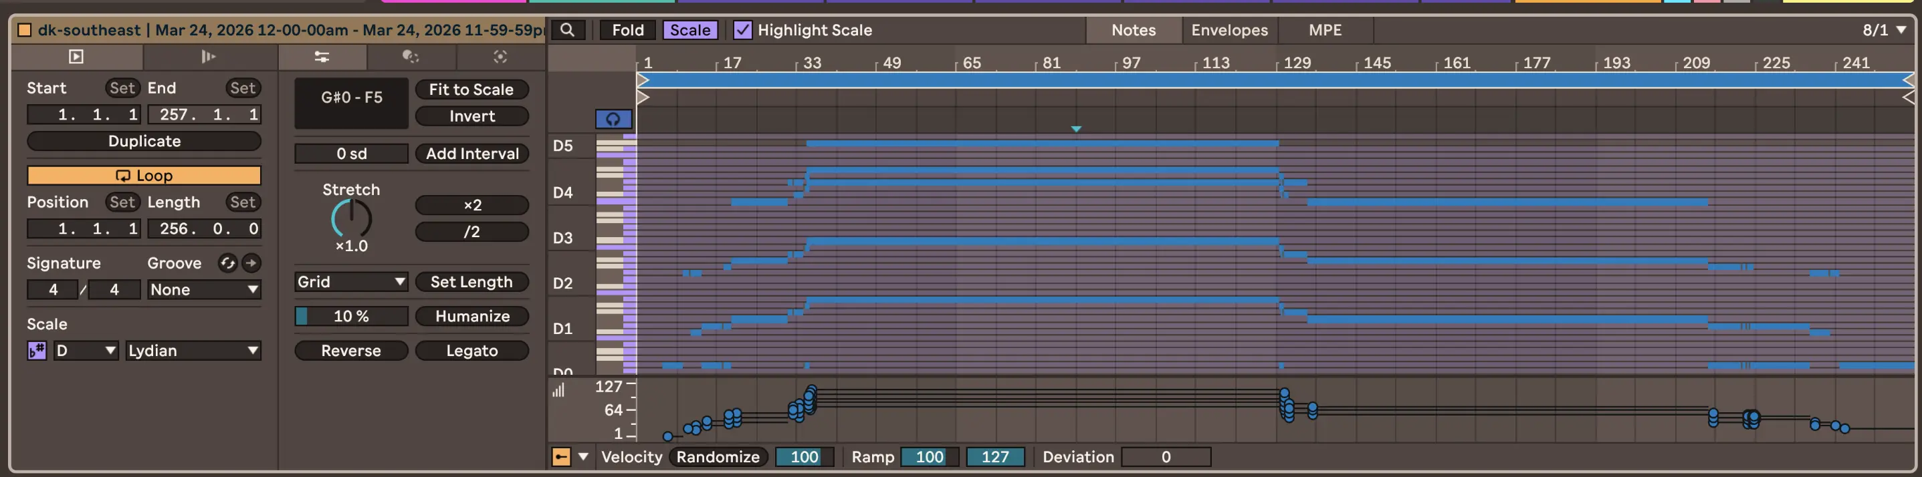
Task: Uncheck the Highlight Scale checkbox
Action: [x=742, y=30]
